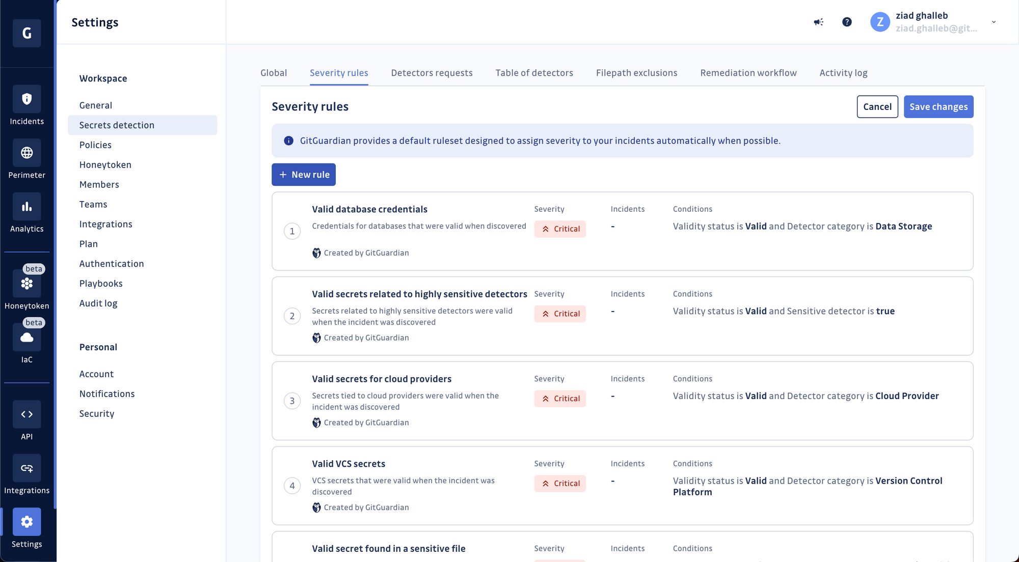
Task: Open Playbooks in the Workspace menu
Action: click(x=101, y=284)
